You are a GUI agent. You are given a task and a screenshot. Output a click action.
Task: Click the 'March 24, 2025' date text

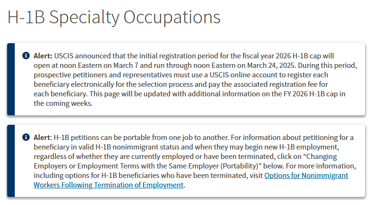click(x=271, y=65)
